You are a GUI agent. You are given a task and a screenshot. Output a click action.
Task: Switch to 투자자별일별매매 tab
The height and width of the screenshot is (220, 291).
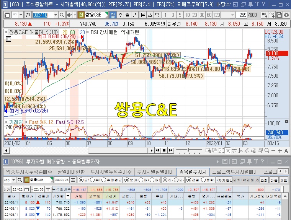pyautogui.click(x=155, y=172)
